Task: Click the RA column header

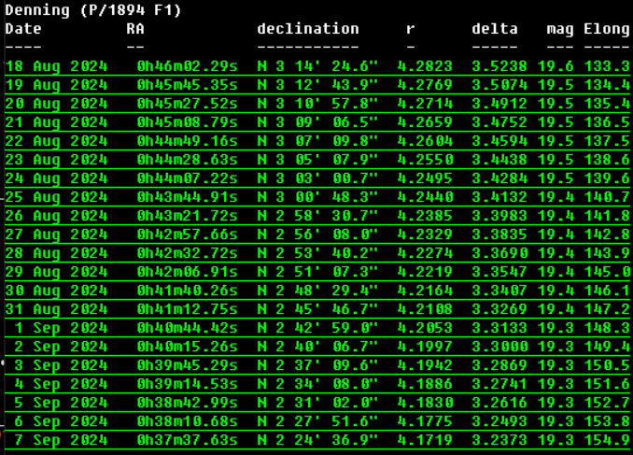Action: click(x=135, y=29)
